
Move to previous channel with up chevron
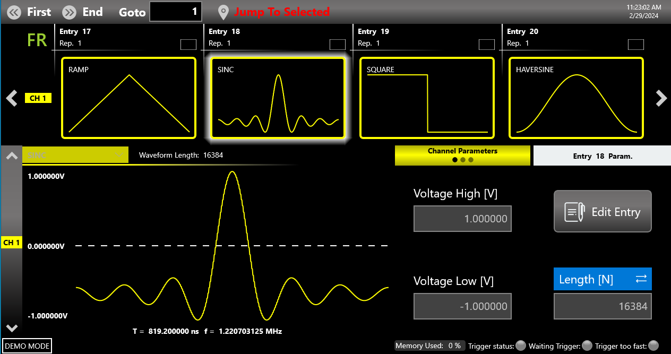tap(12, 156)
